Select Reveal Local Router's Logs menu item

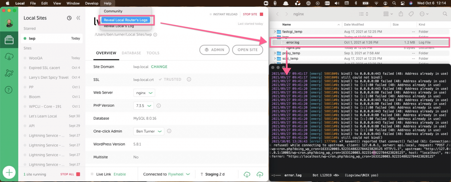(125, 20)
